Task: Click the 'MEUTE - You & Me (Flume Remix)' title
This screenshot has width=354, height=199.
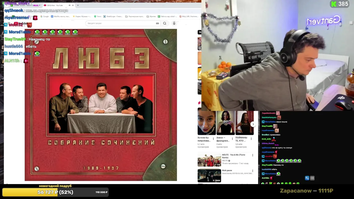Action: tap(234, 156)
